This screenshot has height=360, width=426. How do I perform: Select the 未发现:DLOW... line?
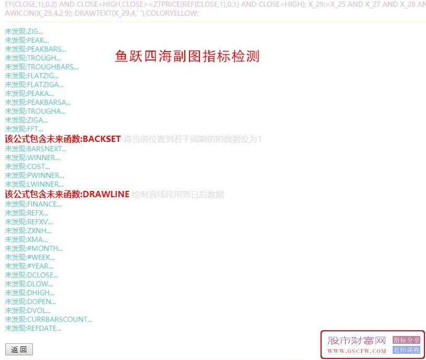coord(29,284)
